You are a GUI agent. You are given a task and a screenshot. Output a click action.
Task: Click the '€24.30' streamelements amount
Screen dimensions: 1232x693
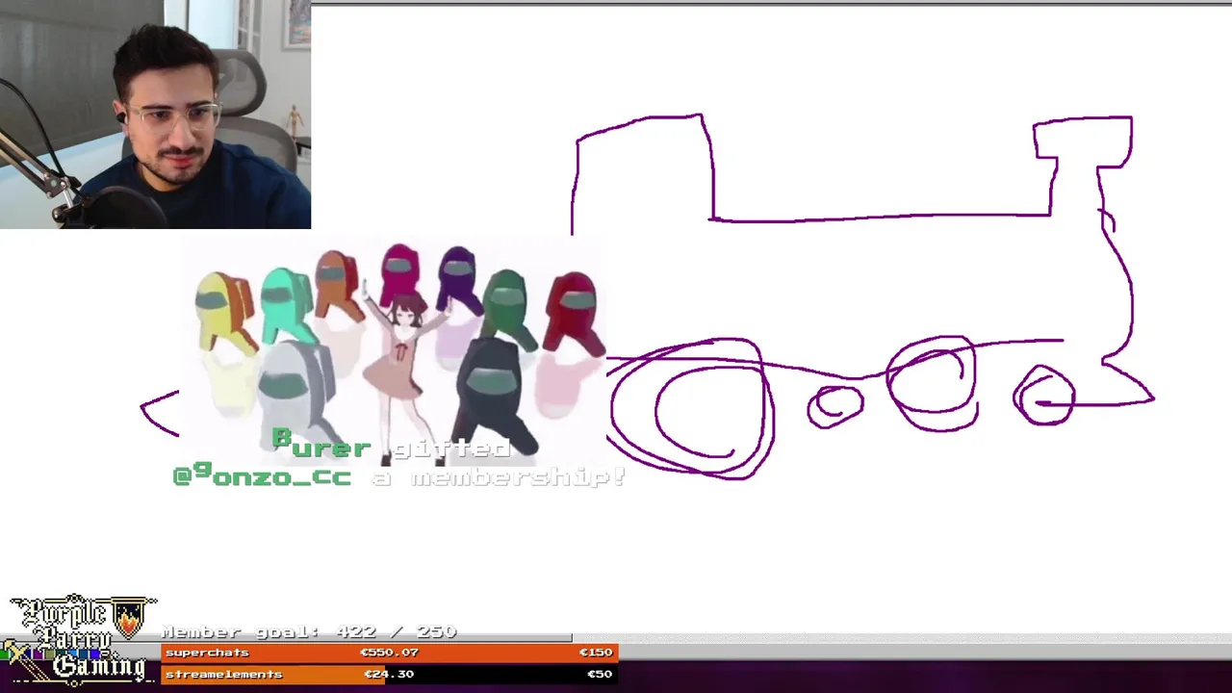[389, 674]
